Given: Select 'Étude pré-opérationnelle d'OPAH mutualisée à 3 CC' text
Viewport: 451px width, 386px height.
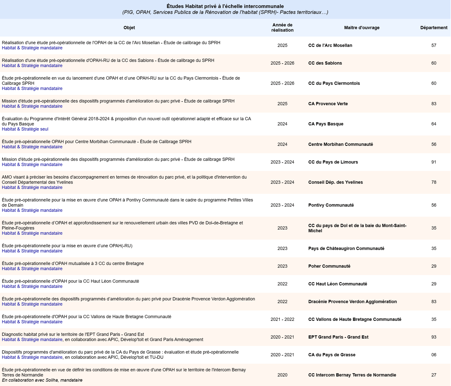Looking at the screenshot, I should coord(73,263).
